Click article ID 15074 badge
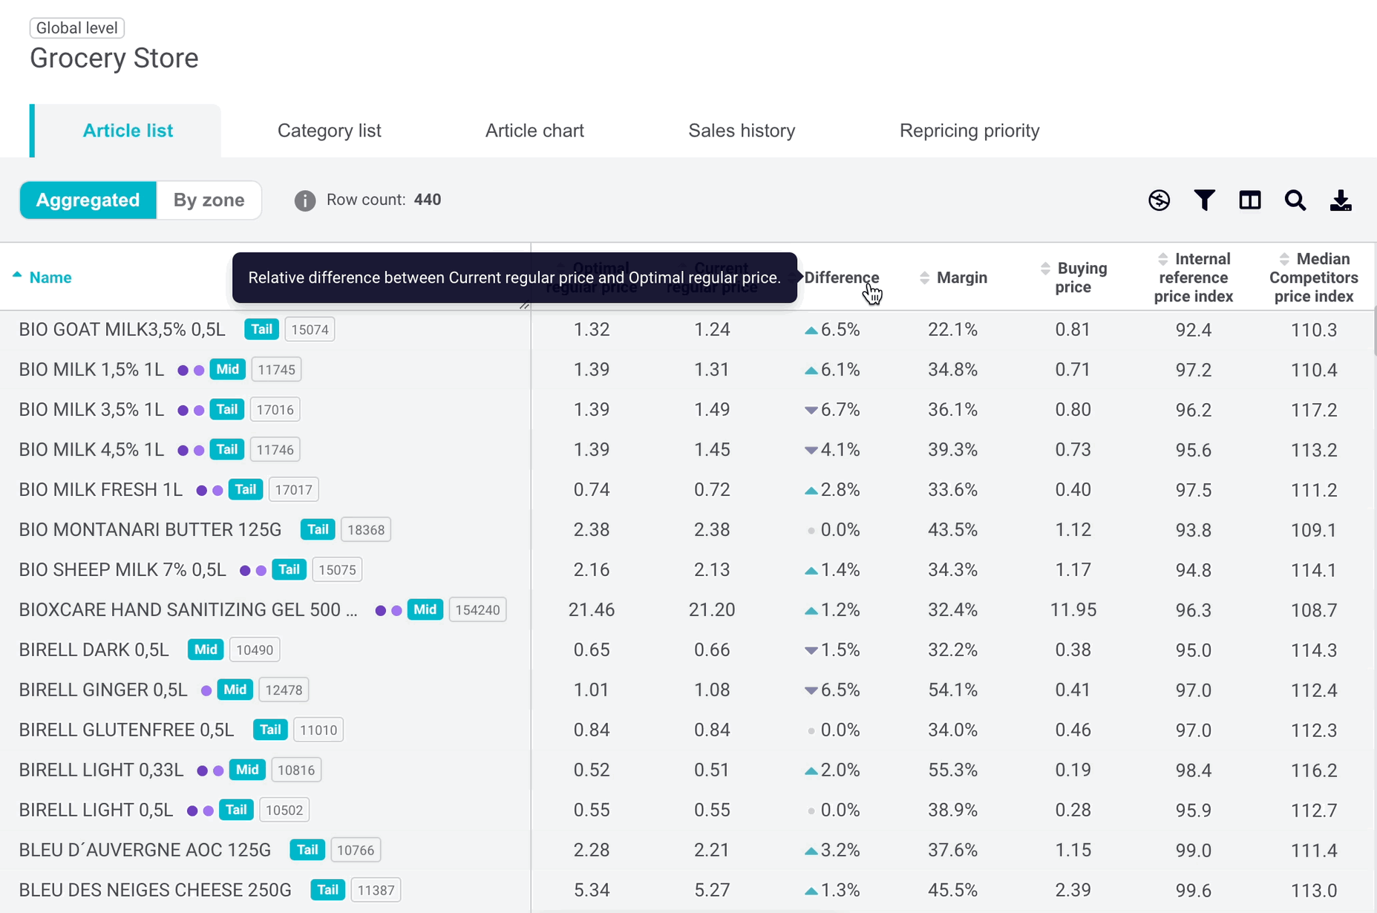The height and width of the screenshot is (913, 1377). (x=310, y=330)
